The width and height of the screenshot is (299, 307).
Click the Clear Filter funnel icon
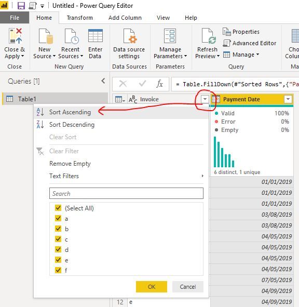click(40, 151)
